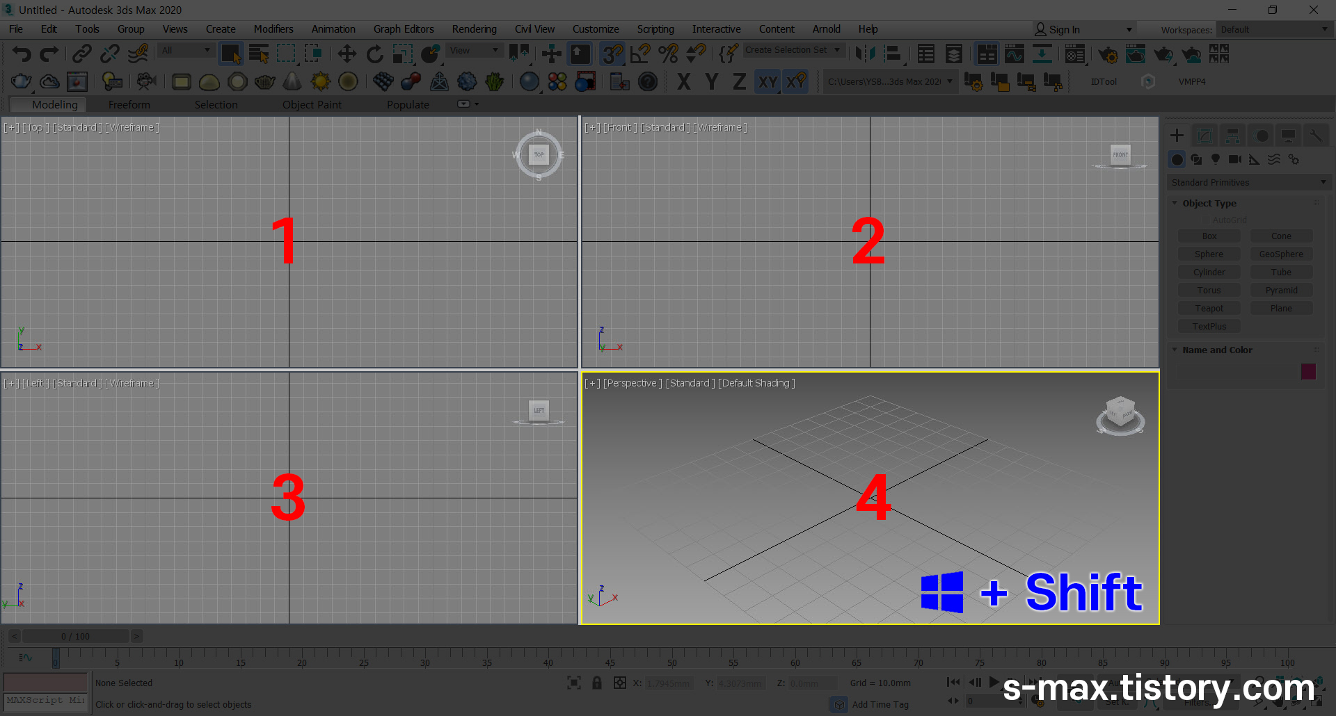1336x716 pixels.
Task: Click the Redo arrow icon
Action: [49, 54]
